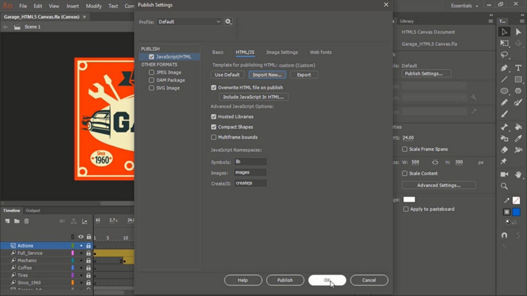Open the Profile Default dropdown
This screenshot has width=527, height=296.
point(189,22)
